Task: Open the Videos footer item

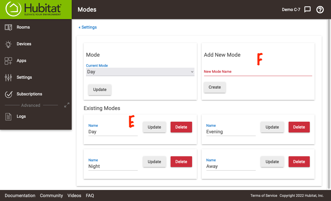Action: [x=74, y=196]
